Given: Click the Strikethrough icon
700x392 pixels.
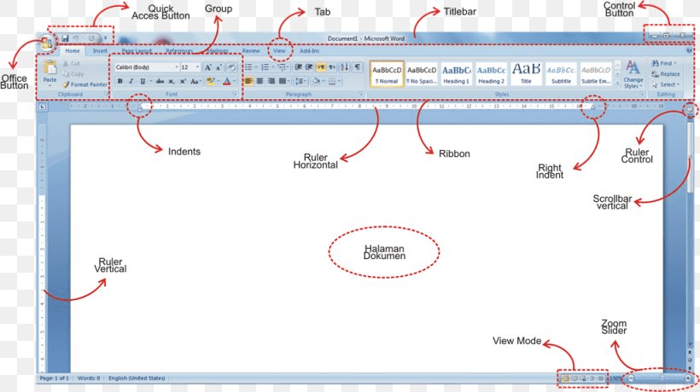Looking at the screenshot, I should pos(160,81).
